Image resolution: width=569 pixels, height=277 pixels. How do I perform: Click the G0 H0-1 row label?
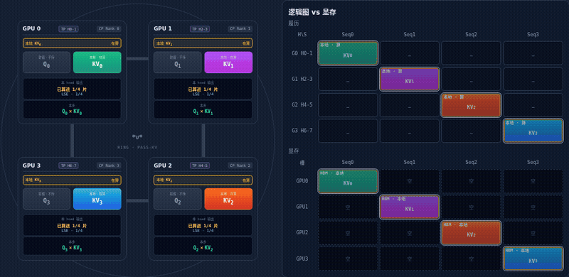[x=302, y=53]
